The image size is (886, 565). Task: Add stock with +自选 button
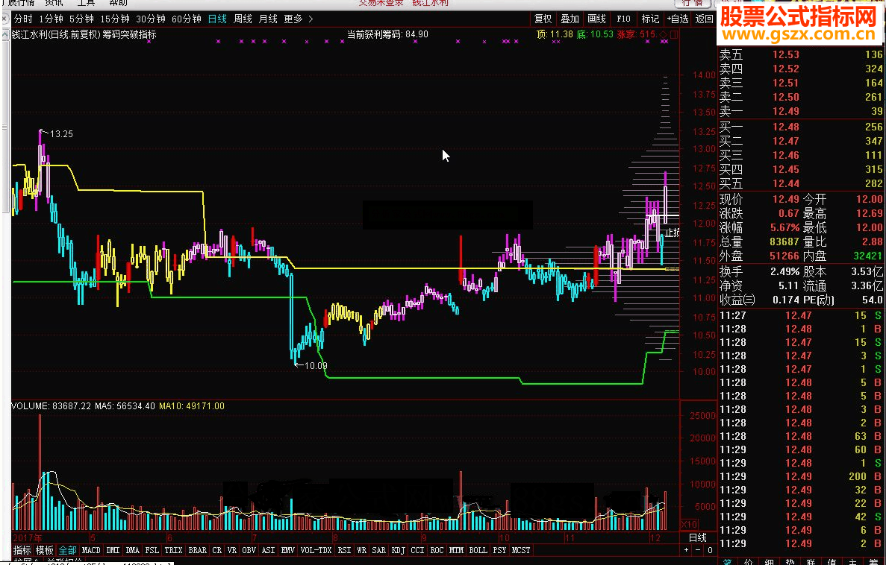(x=678, y=19)
